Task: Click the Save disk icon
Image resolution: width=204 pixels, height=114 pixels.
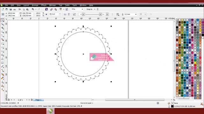Action: pyautogui.click(x=11, y=9)
